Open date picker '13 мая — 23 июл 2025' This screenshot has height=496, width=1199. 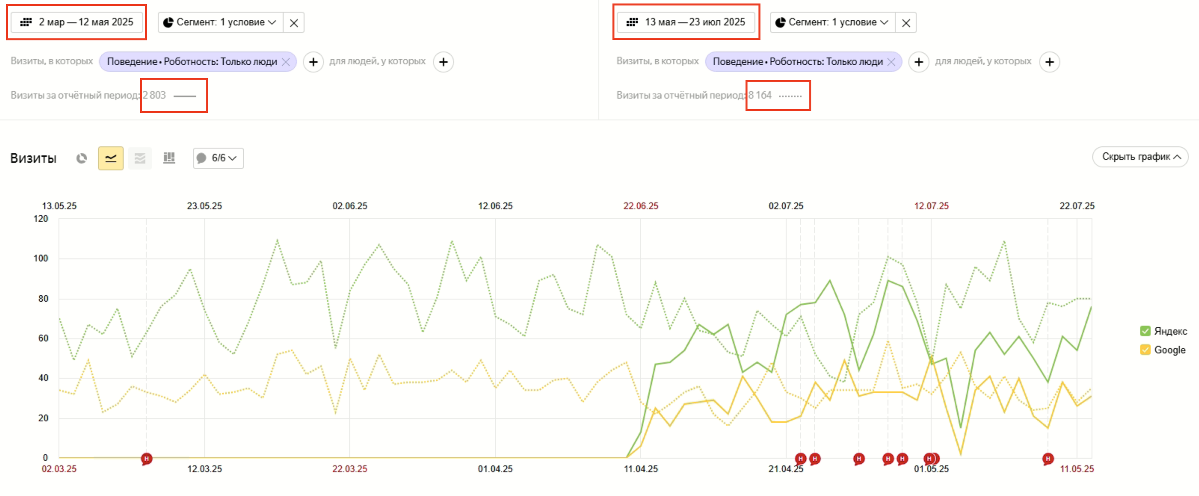[686, 22]
